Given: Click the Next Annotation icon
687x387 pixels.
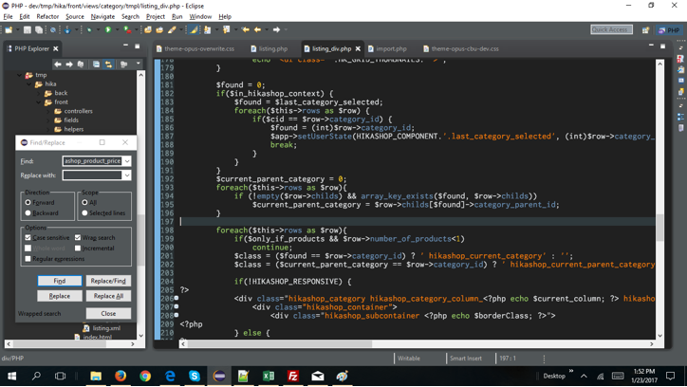Looking at the screenshot, I should pos(207,29).
